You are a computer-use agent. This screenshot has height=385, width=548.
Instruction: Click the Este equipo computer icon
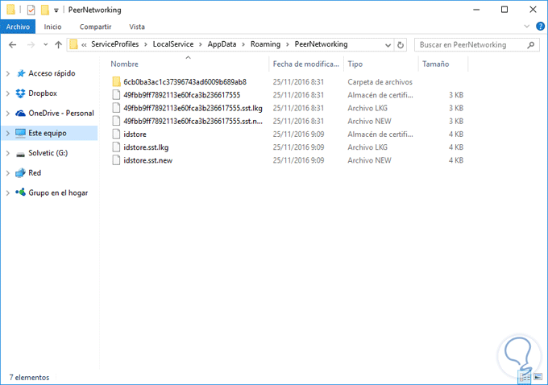[x=20, y=133]
